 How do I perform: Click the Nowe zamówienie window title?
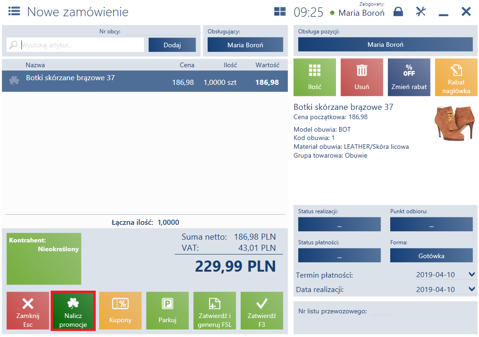[x=78, y=12]
